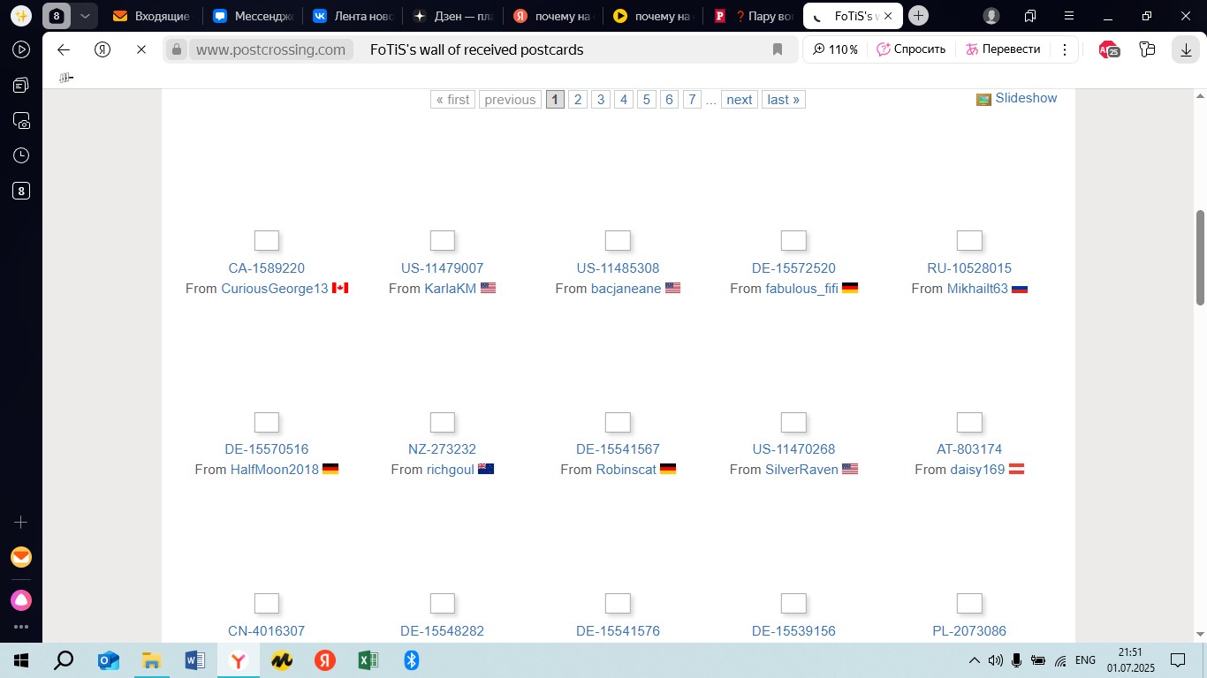Open the postcard thumbnail above AT-803174
The image size is (1207, 678).
click(x=969, y=422)
